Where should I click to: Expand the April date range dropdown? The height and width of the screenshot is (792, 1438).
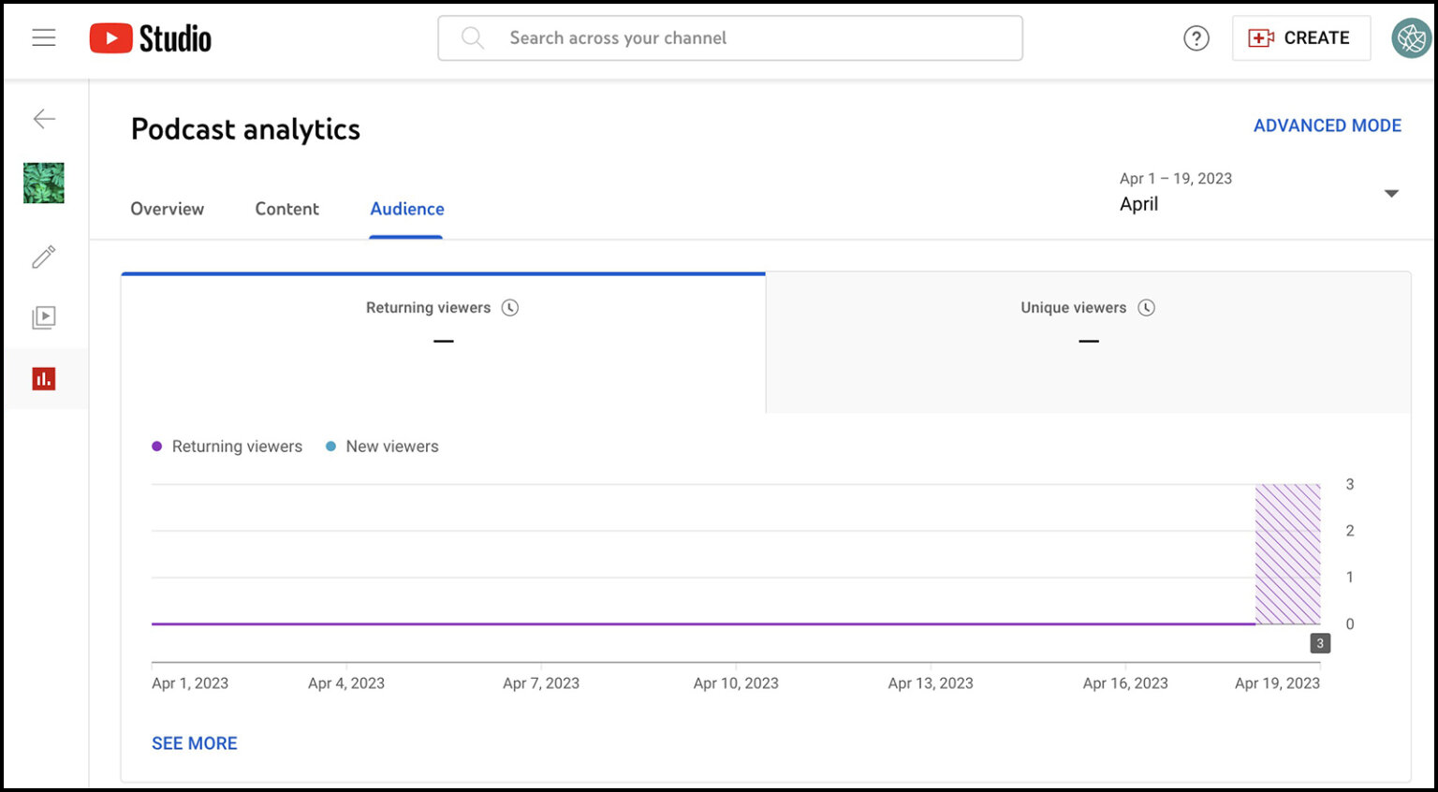coord(1259,192)
